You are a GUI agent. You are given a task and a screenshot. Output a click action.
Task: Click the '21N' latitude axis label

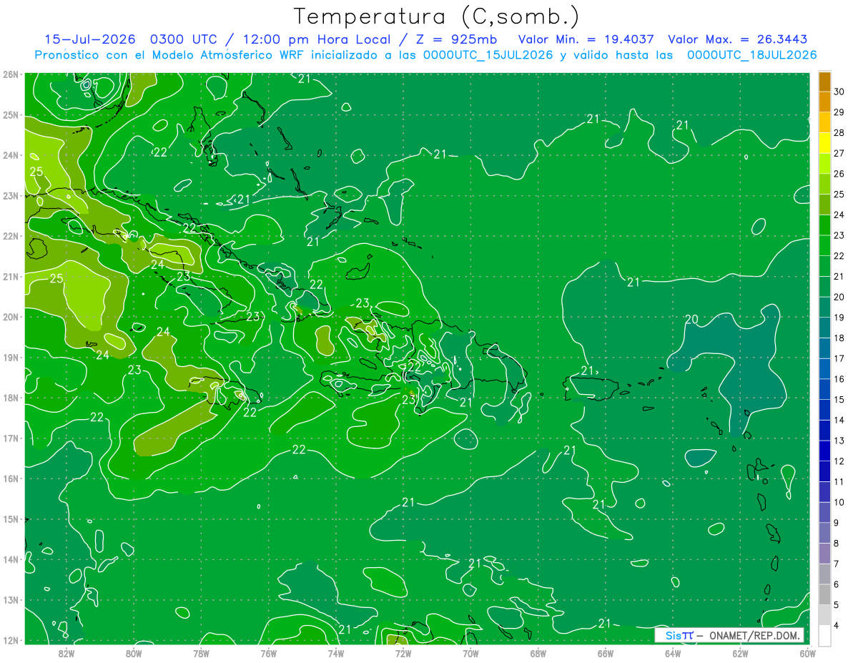pos(10,276)
